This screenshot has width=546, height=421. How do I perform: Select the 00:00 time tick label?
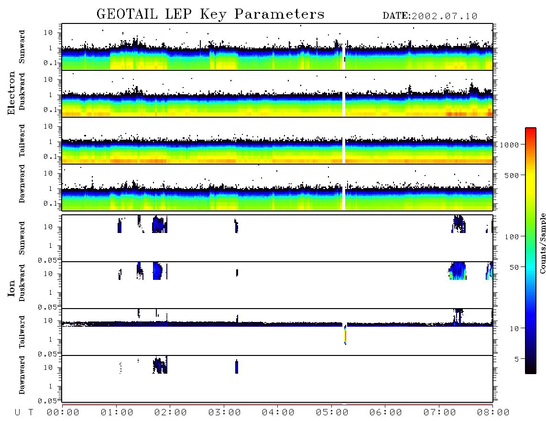pos(63,412)
